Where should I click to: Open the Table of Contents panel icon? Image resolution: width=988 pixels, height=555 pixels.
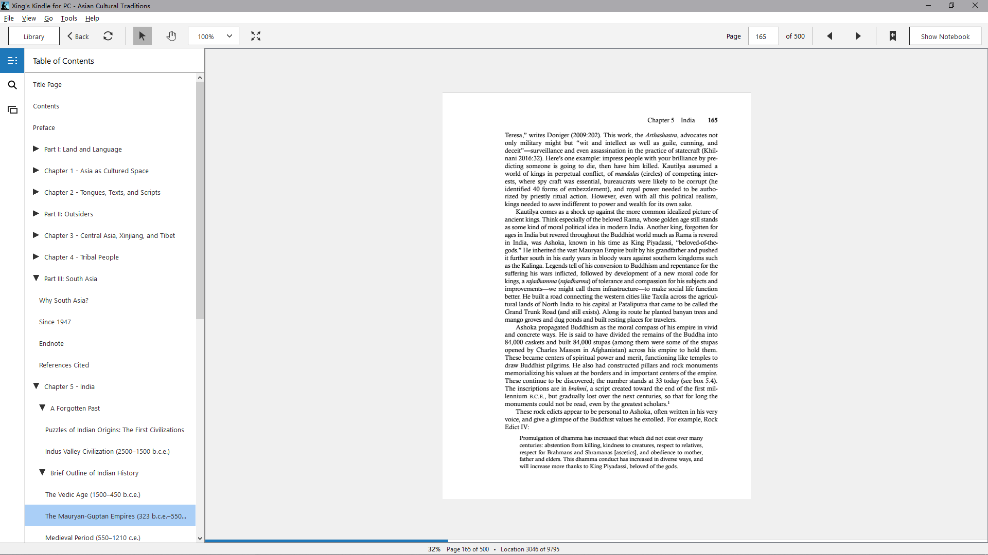[x=12, y=61]
